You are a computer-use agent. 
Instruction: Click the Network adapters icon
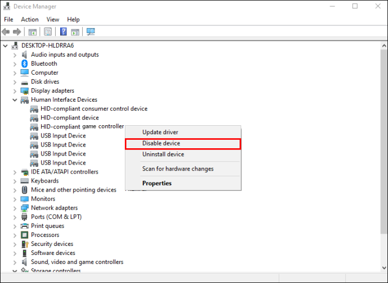tap(25, 208)
